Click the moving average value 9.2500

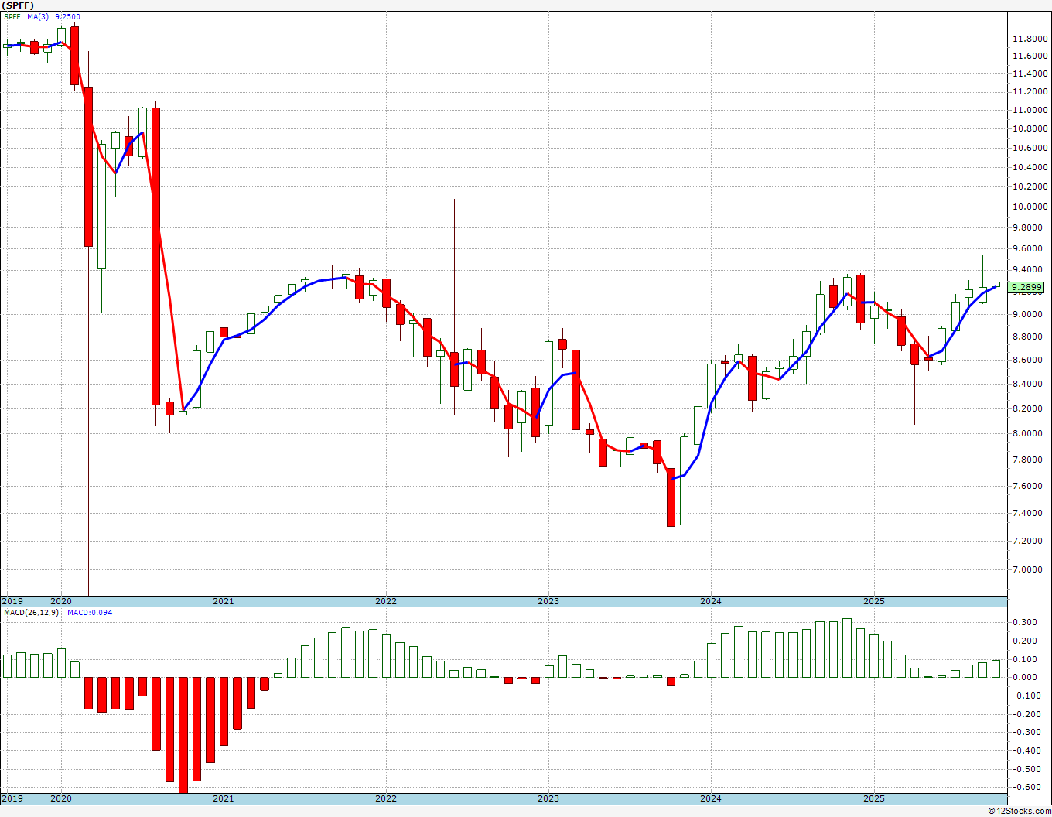click(x=67, y=16)
